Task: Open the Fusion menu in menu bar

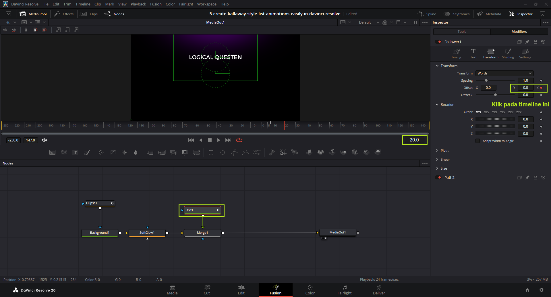Action: click(156, 4)
